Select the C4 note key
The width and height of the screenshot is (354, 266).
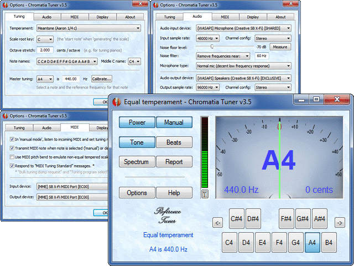[x=230, y=243]
